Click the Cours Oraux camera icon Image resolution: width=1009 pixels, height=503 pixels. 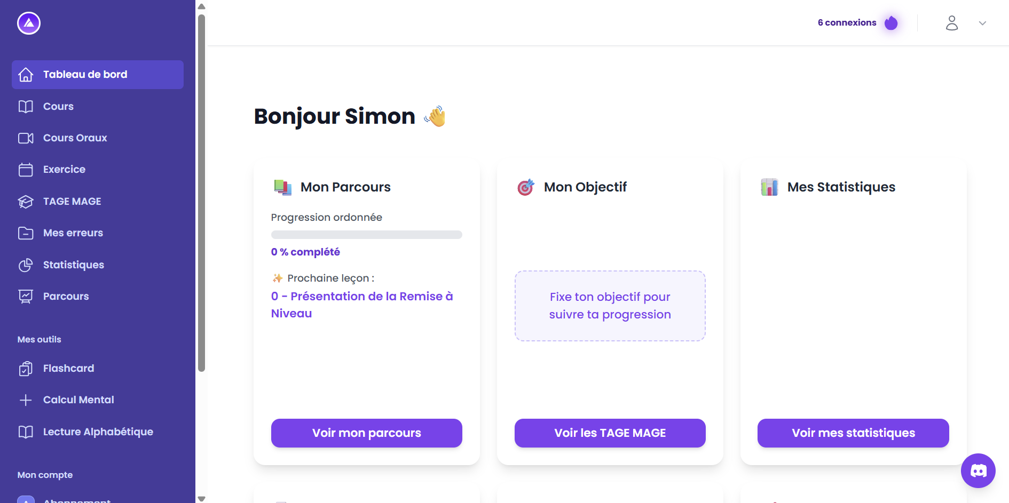pyautogui.click(x=26, y=138)
